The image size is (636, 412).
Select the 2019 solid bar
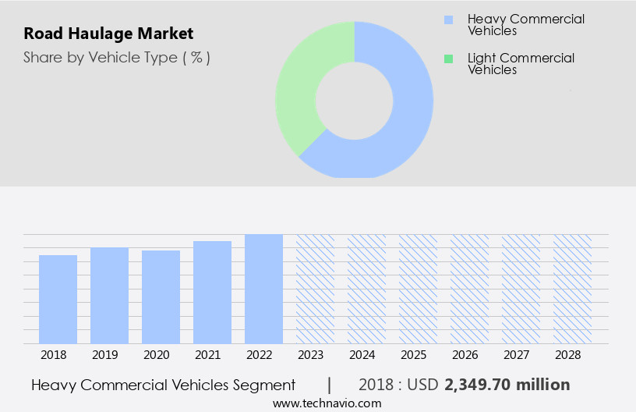pyautogui.click(x=110, y=295)
